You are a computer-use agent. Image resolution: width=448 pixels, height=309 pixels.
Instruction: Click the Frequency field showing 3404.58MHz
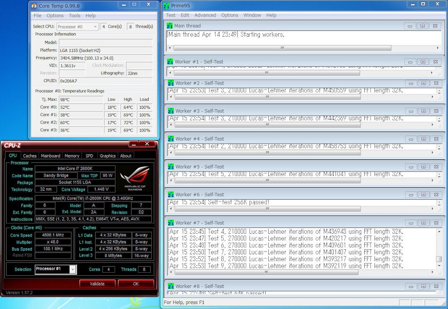pyautogui.click(x=106, y=58)
